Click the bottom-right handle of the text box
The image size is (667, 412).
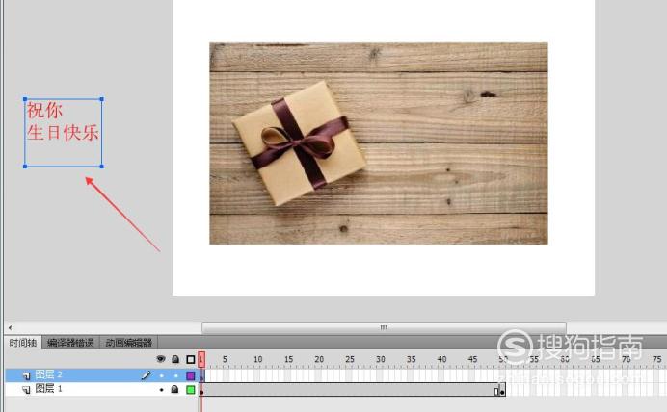click(x=101, y=167)
